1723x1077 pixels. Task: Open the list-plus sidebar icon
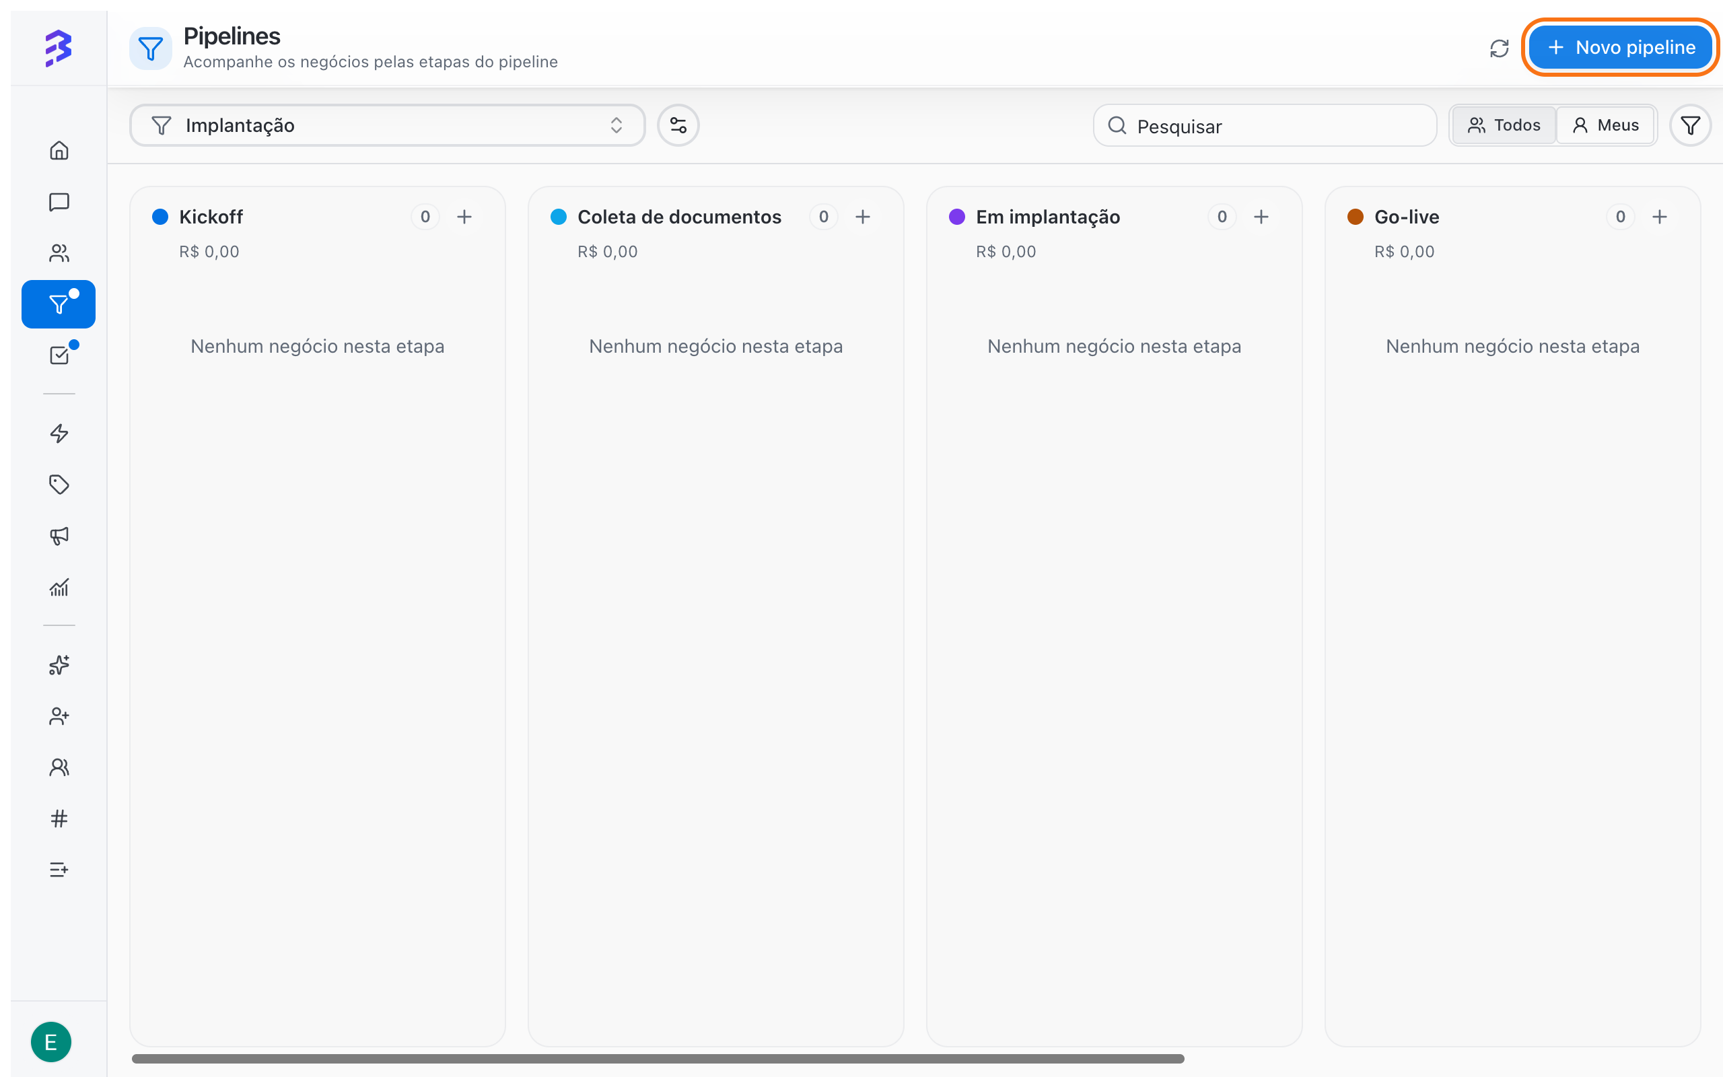click(59, 870)
